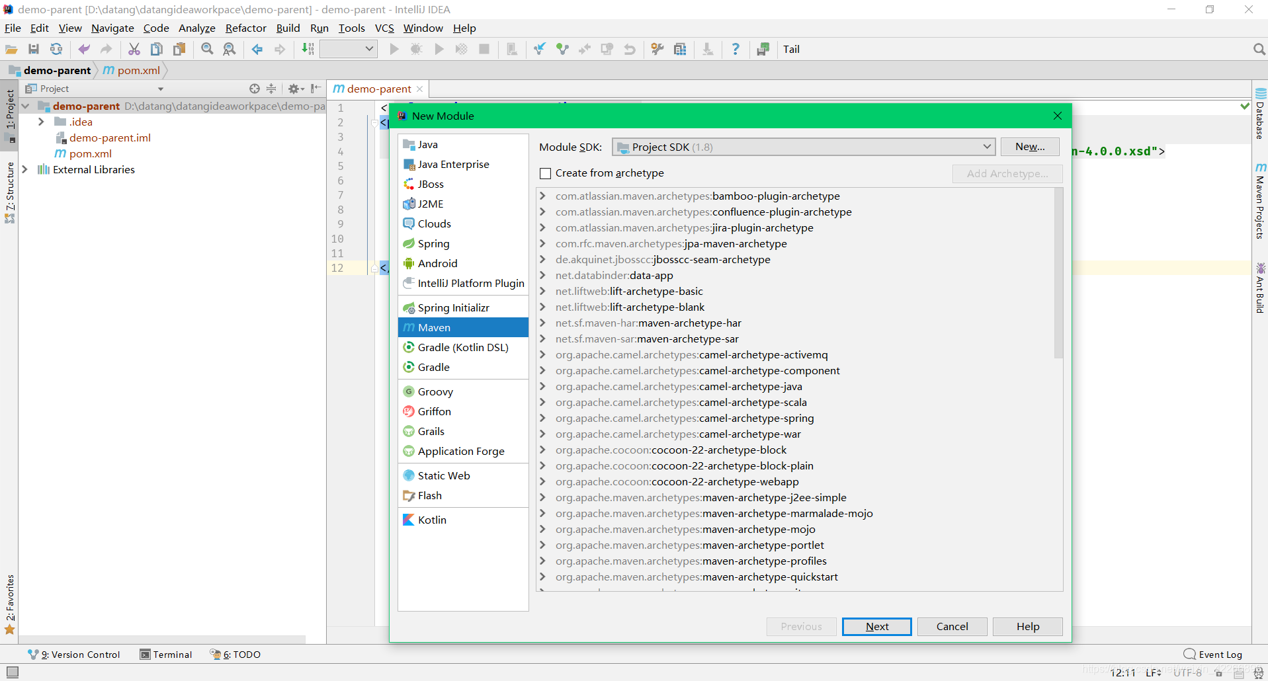Open the Build menu
This screenshot has width=1268, height=681.
[288, 28]
